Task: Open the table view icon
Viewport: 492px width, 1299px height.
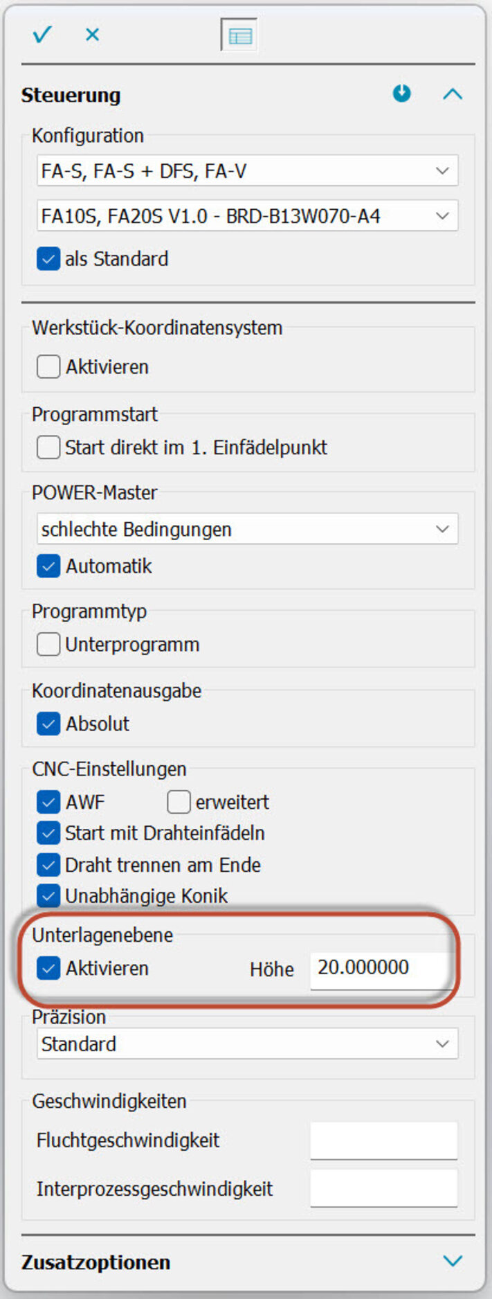Action: coord(239,35)
